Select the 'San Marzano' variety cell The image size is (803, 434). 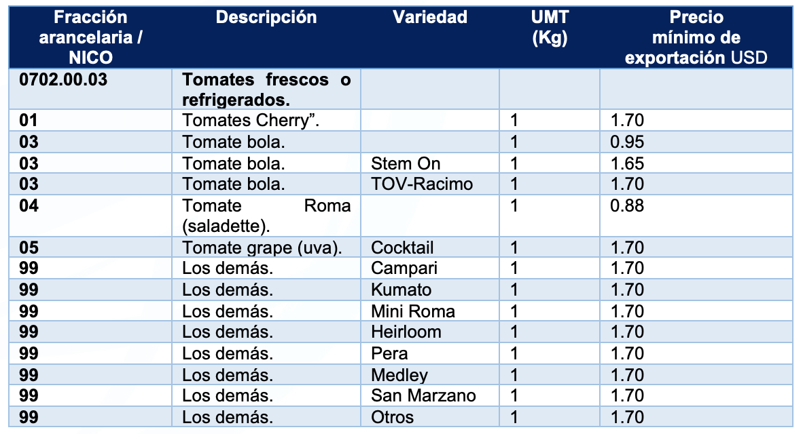click(430, 395)
